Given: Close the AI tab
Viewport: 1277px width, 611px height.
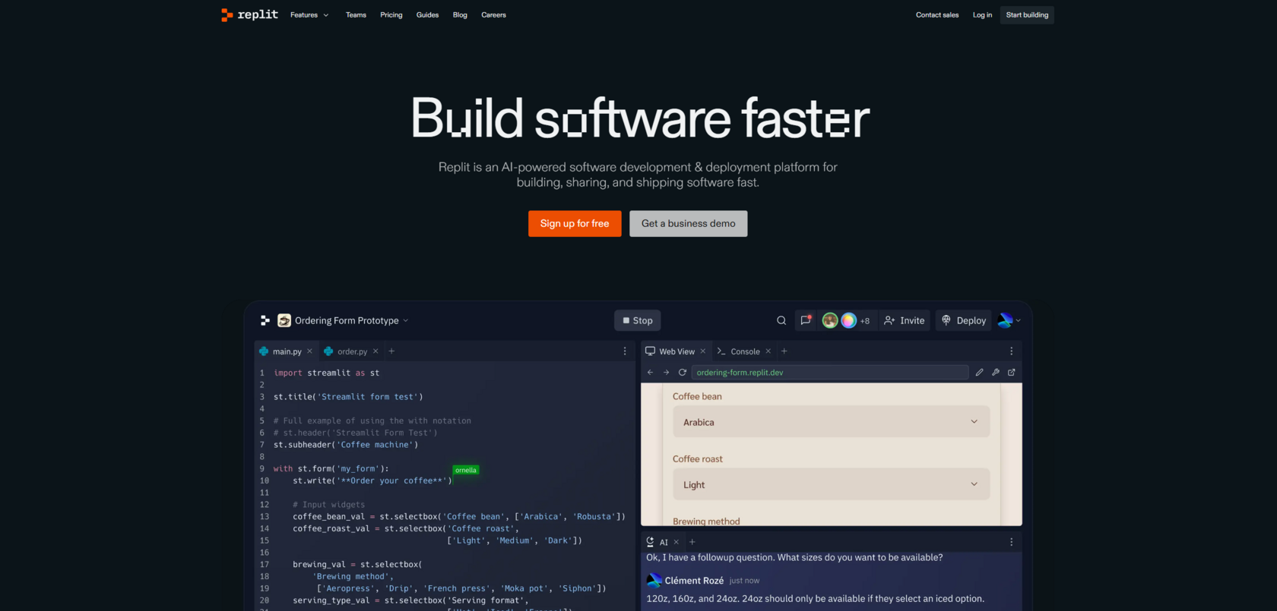Looking at the screenshot, I should (677, 542).
